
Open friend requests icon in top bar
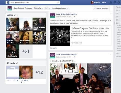111,2
